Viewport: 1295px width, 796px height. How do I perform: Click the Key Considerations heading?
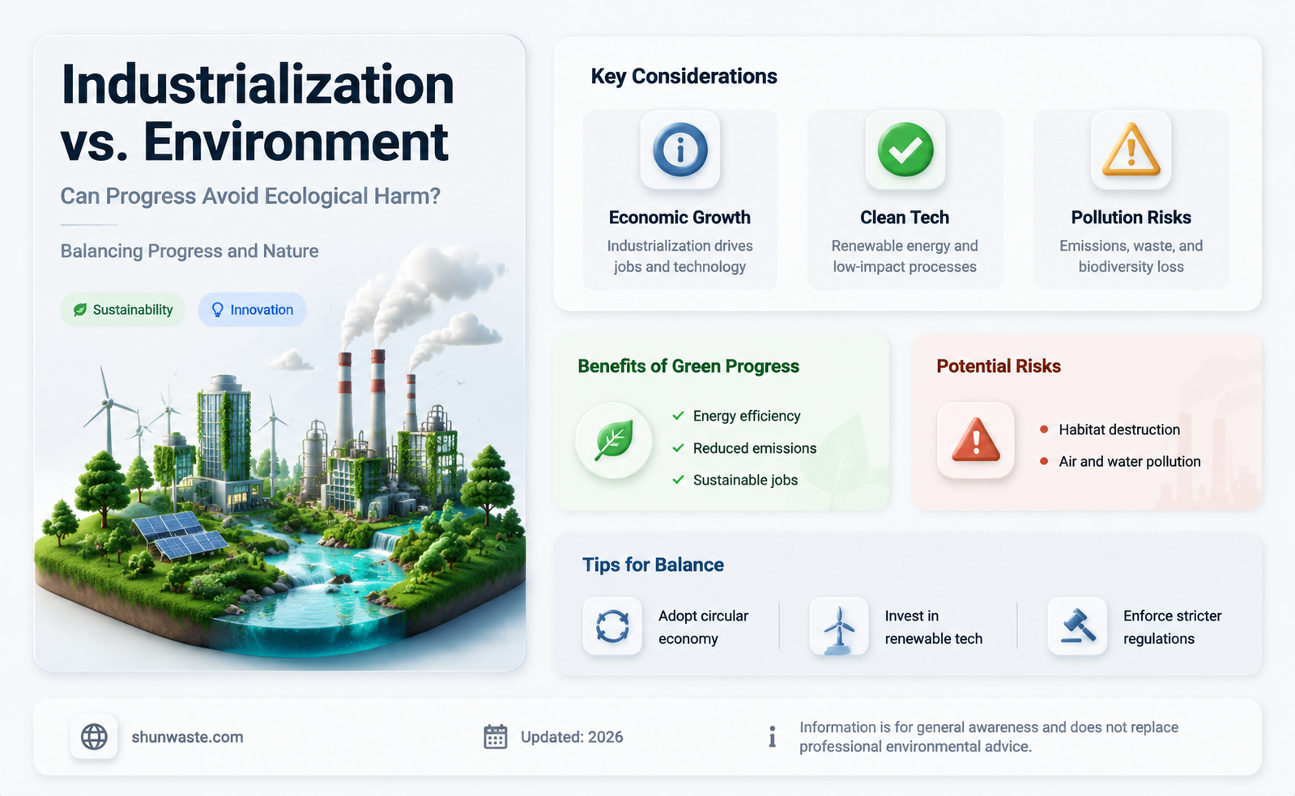click(x=684, y=76)
